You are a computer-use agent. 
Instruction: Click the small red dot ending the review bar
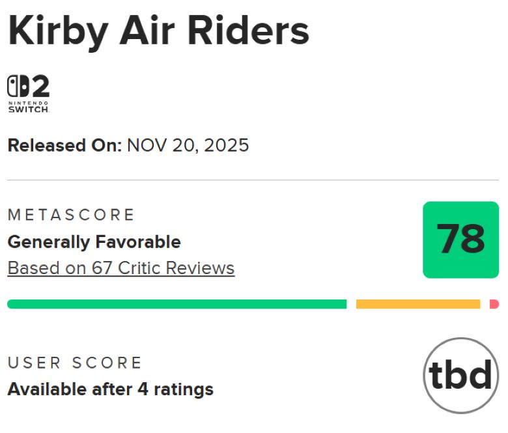[x=494, y=304]
